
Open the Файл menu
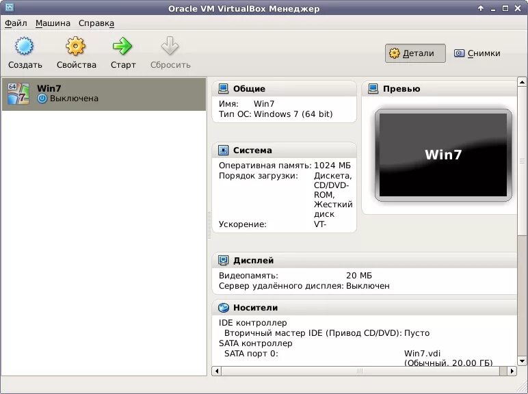(x=16, y=23)
